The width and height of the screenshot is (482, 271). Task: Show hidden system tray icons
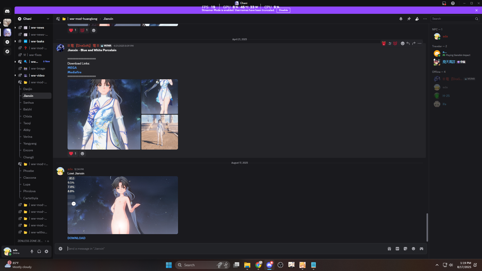tap(437, 265)
